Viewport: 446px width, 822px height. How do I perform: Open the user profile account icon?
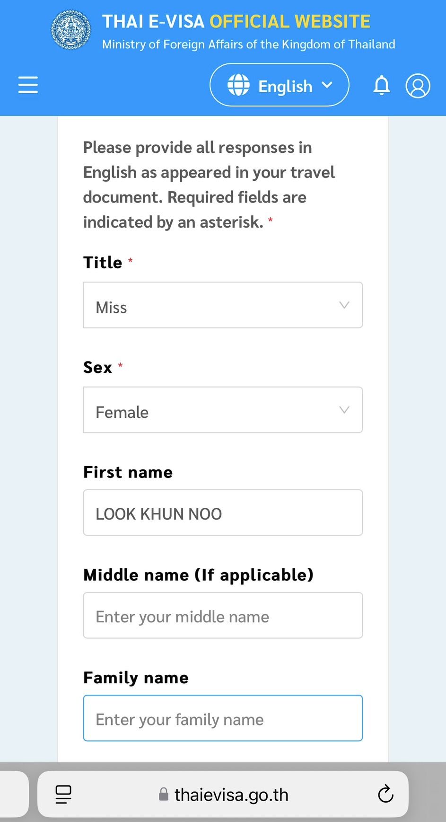418,86
